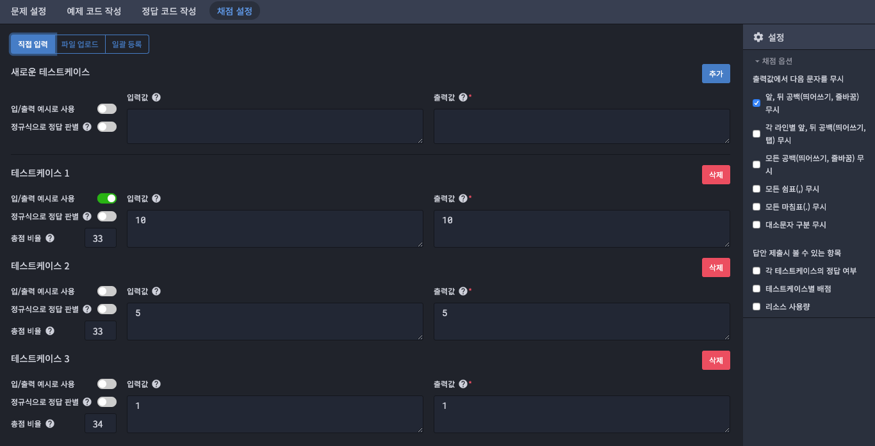Click help icon beside 테스트케이스 1 총점 비율
Screen dimensions: 875x446
[50, 238]
